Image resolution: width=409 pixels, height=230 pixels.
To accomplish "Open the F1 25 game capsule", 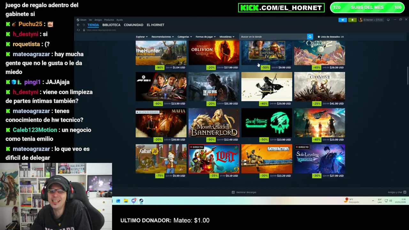I will coord(161,86).
